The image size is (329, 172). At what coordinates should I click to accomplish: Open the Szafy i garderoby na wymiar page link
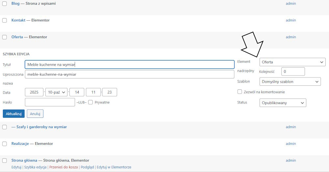tap(41, 127)
